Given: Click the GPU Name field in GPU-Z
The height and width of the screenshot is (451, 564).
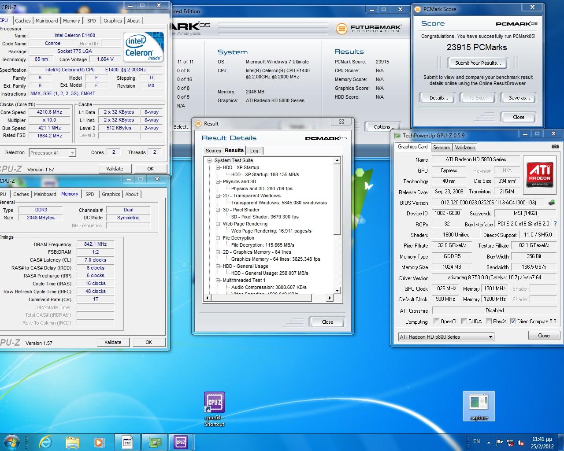Looking at the screenshot, I should 476,159.
